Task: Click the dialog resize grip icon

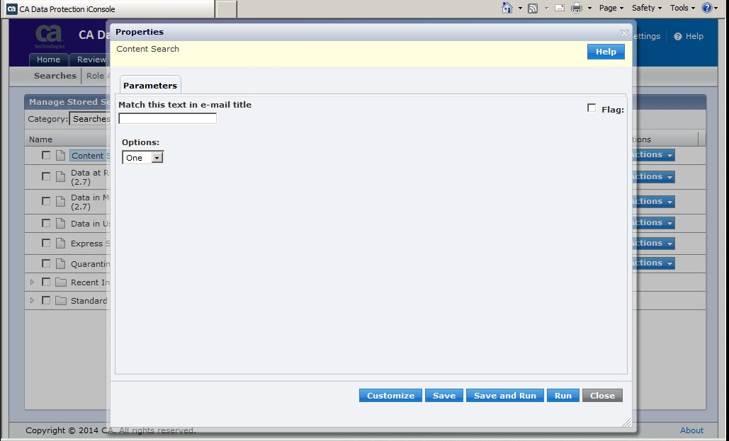Action: click(x=626, y=423)
